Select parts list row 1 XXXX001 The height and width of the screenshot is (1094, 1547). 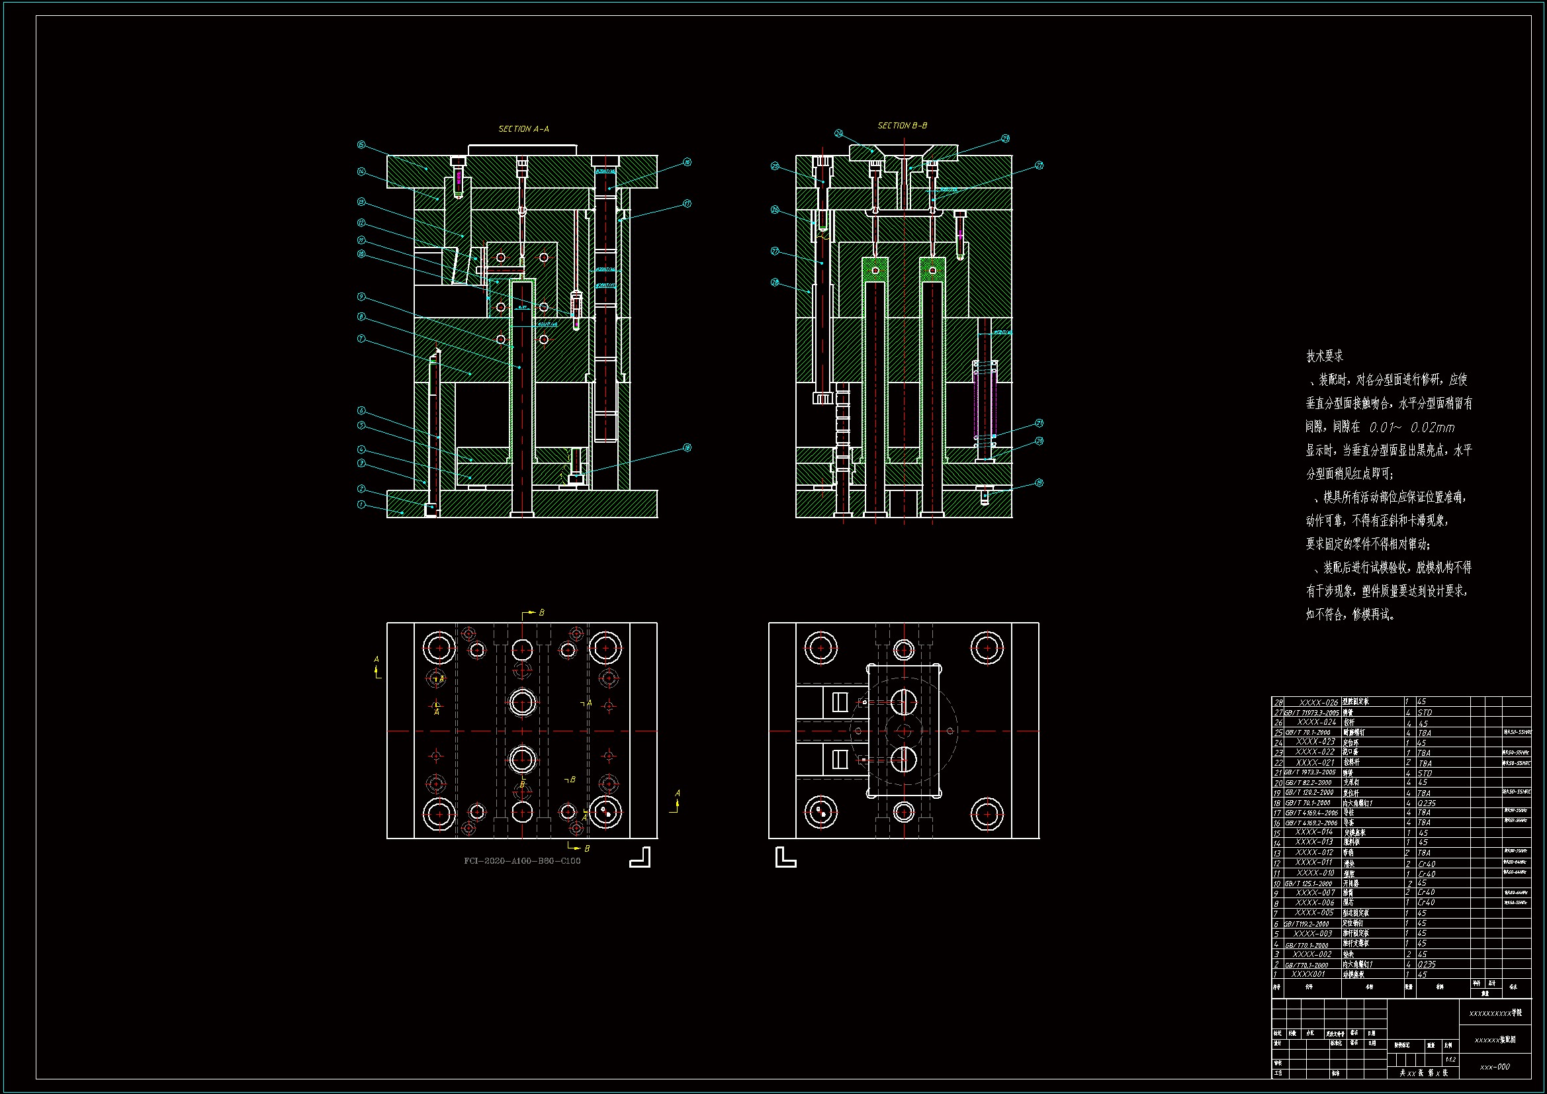pyautogui.click(x=1309, y=974)
